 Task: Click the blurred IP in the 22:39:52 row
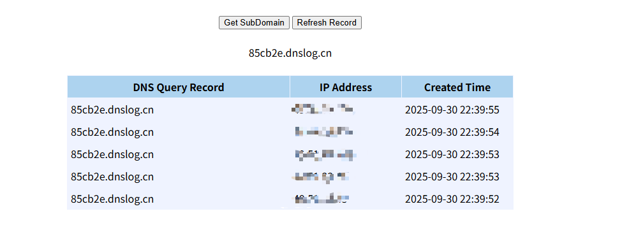tap(322, 198)
